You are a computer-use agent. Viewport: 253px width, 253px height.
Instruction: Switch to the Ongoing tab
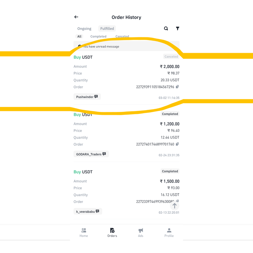pyautogui.click(x=84, y=28)
